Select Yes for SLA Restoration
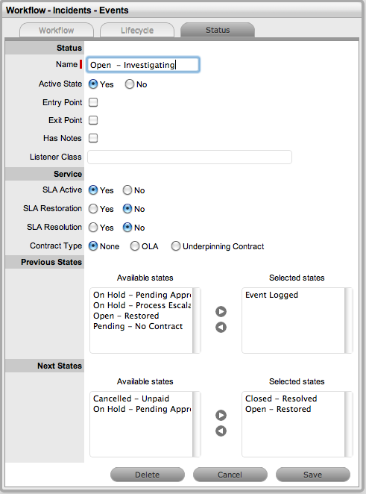Image resolution: width=366 pixels, height=494 pixels. pyautogui.click(x=93, y=209)
